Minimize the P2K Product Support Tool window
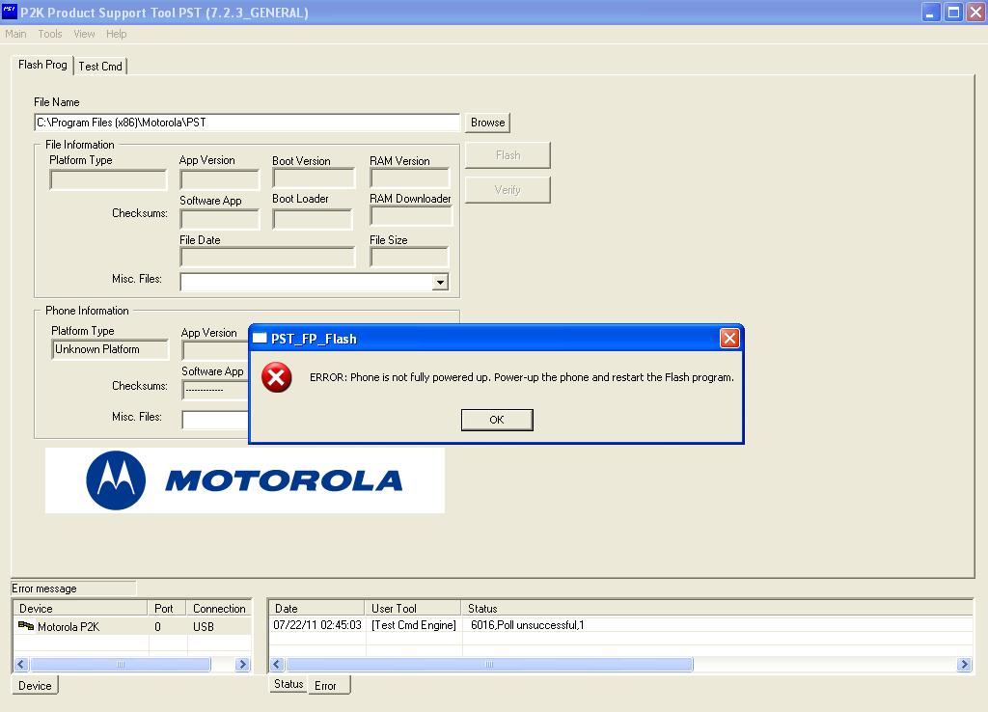988x712 pixels. point(931,12)
